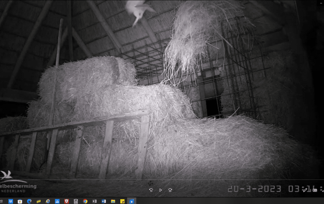The image size is (324, 204).
Task: Open File Explorer from the taskbar
Action: pyautogui.click(x=113, y=201)
